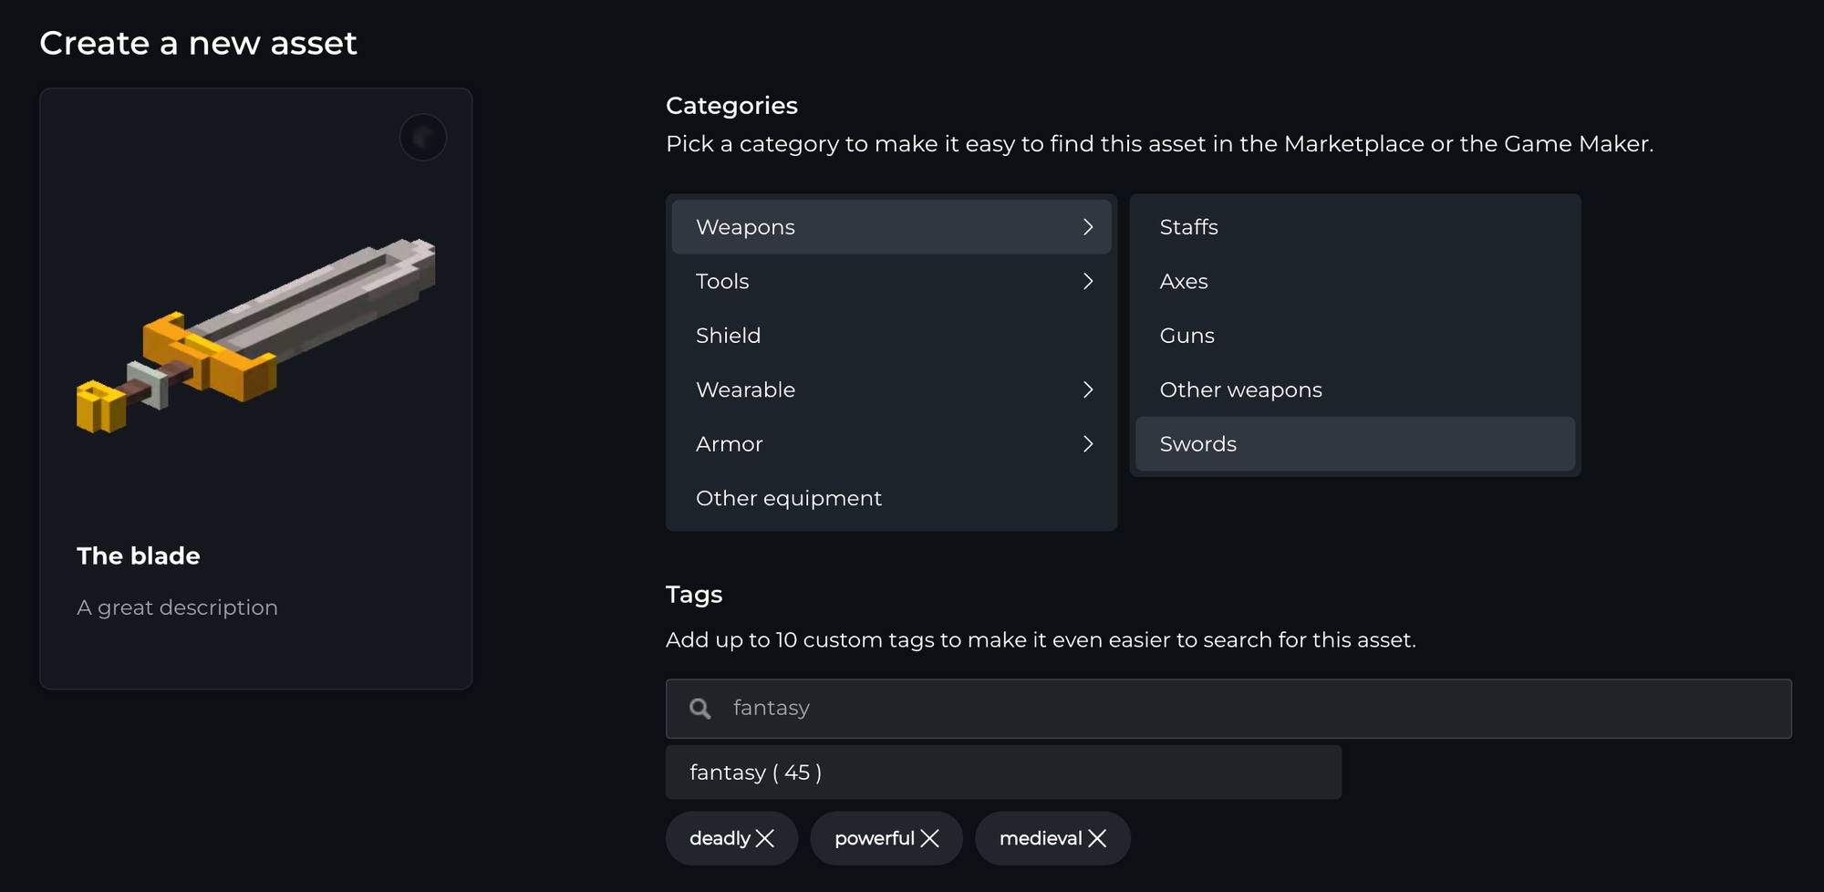
Task: Select the Swords subcategory
Action: [1197, 444]
